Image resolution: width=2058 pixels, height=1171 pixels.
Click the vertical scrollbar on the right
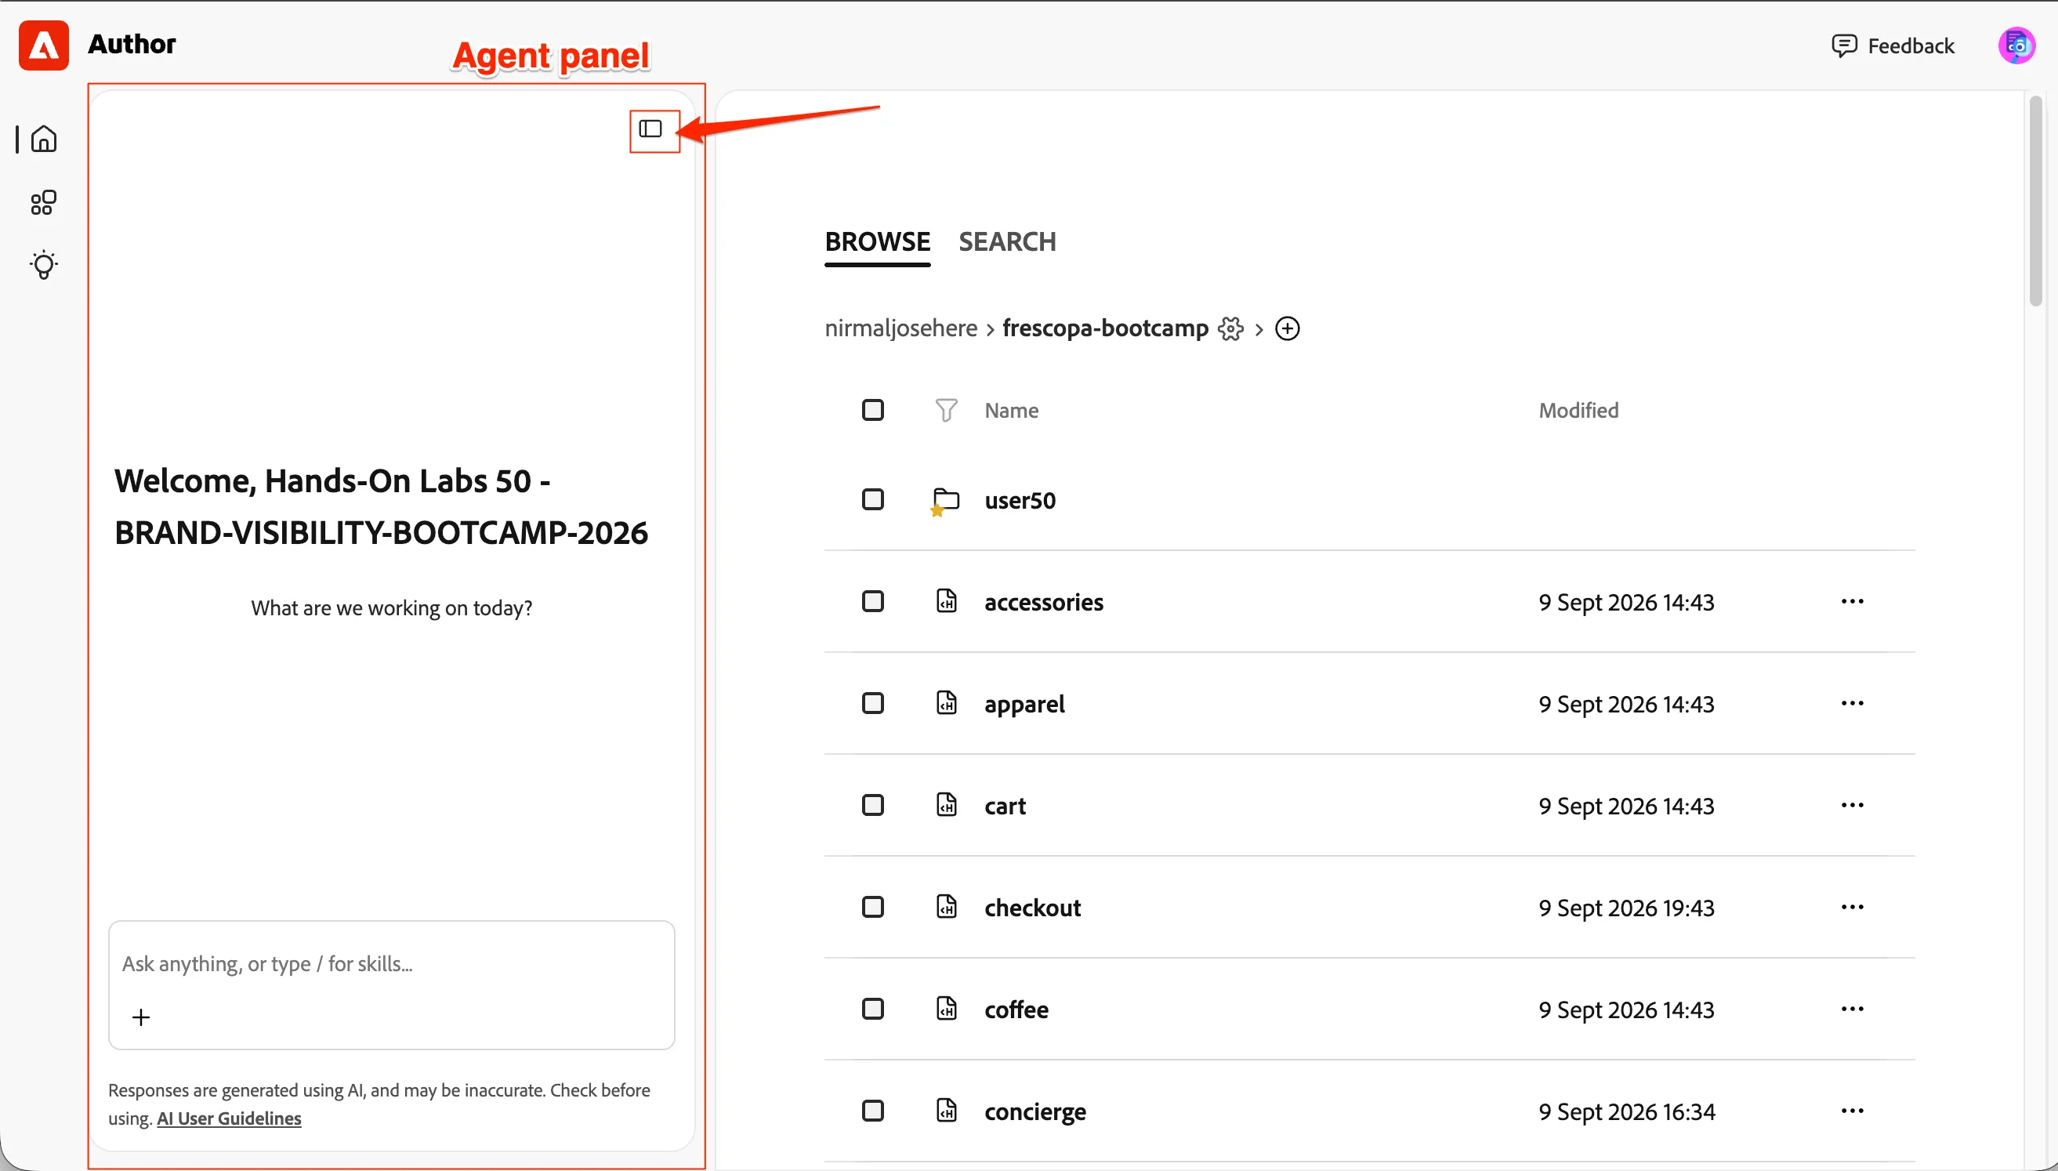pos(2035,201)
